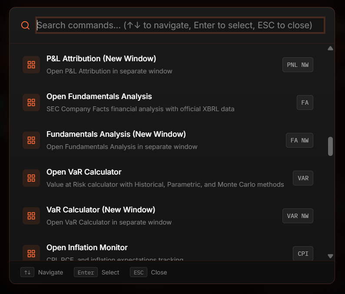The height and width of the screenshot is (294, 345).
Task: Click the FA shortcut badge
Action: [305, 102]
